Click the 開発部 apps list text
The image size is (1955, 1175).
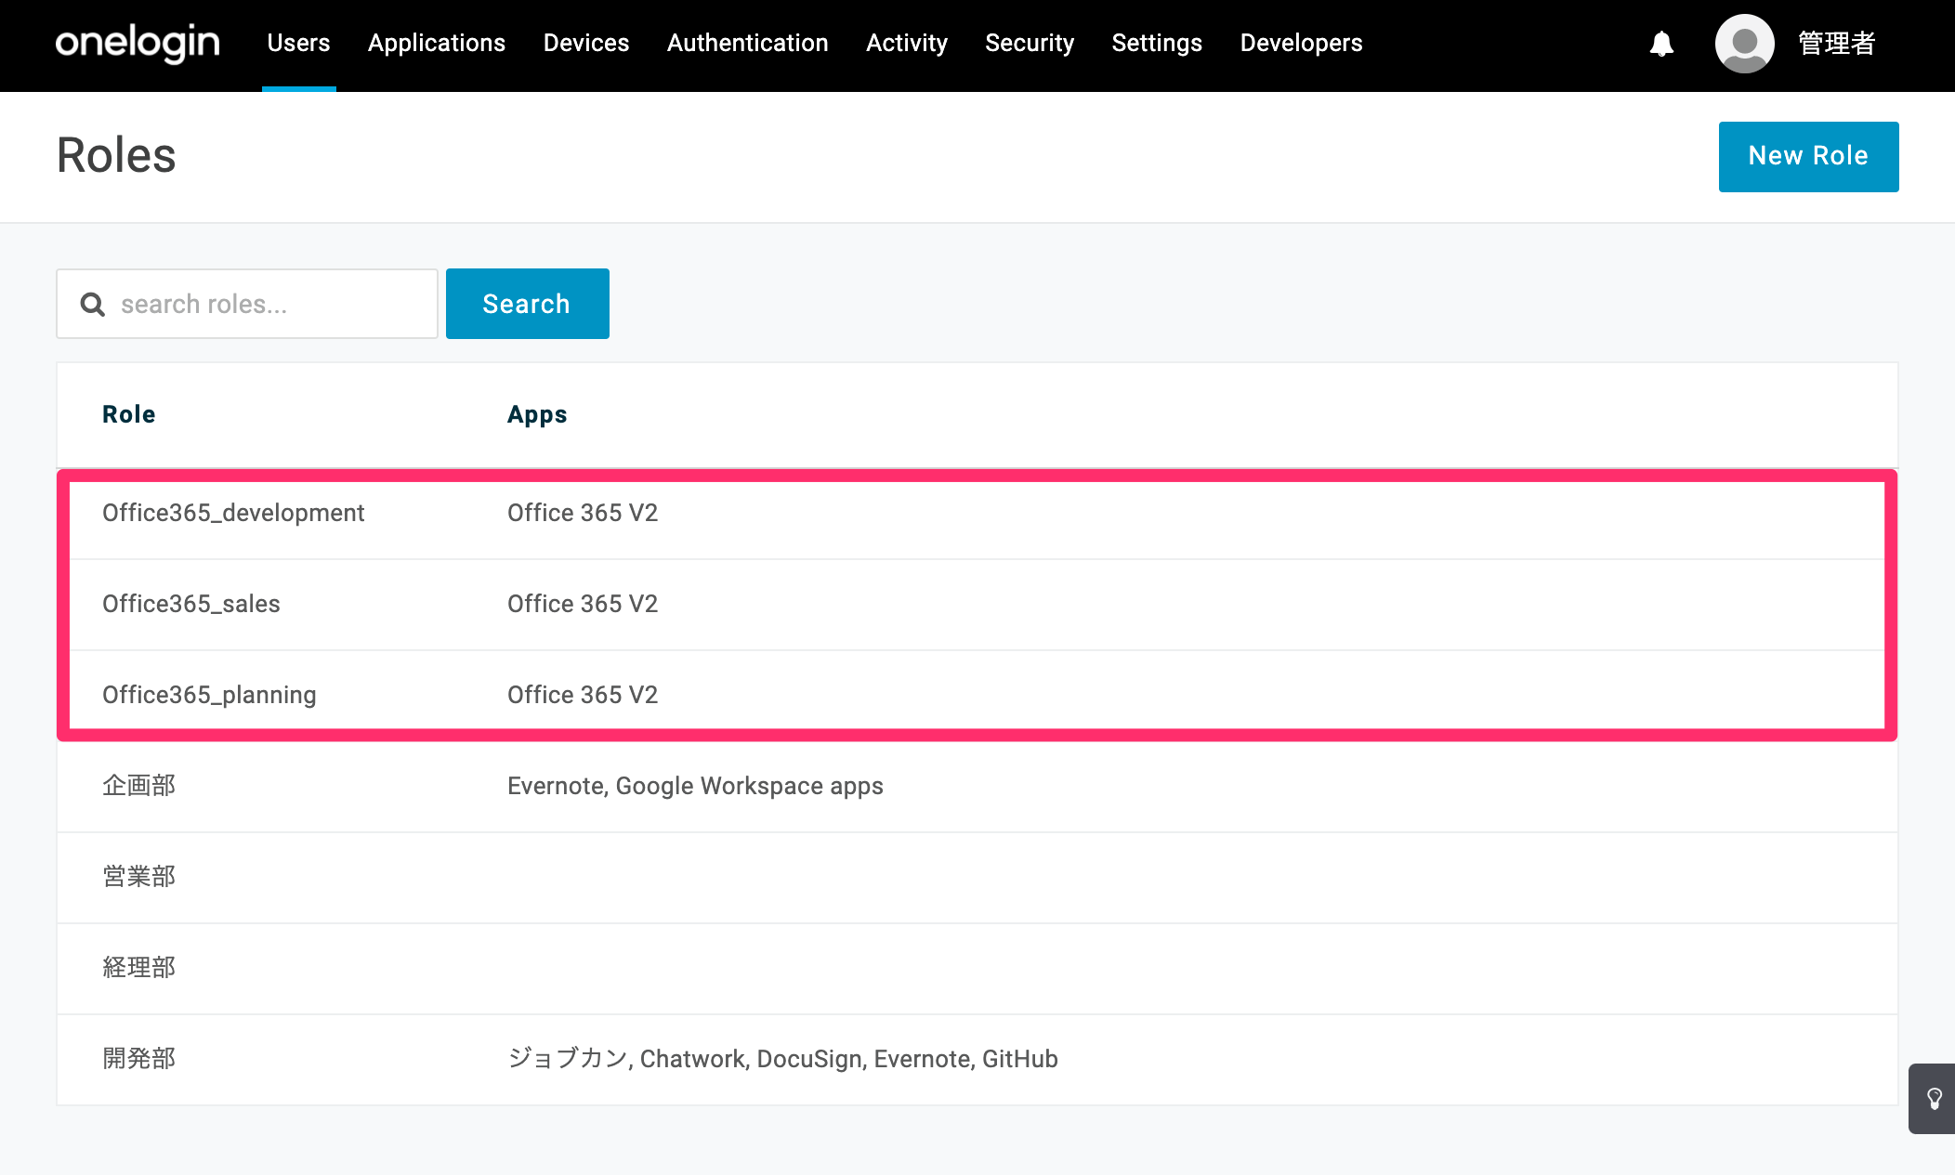pyautogui.click(x=782, y=1059)
